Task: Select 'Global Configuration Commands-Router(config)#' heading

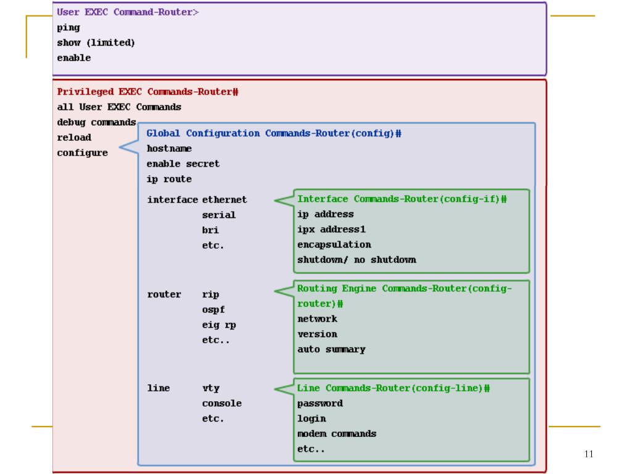Action: pos(273,133)
